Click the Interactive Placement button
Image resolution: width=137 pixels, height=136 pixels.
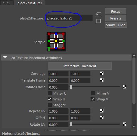point(80,66)
